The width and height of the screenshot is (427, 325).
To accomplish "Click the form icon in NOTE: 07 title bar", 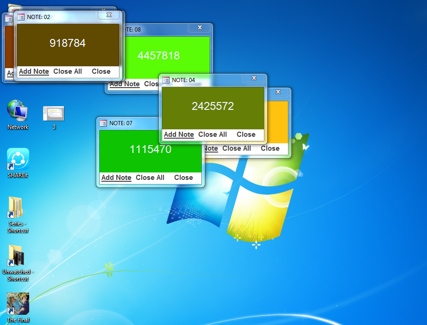I will coord(103,123).
